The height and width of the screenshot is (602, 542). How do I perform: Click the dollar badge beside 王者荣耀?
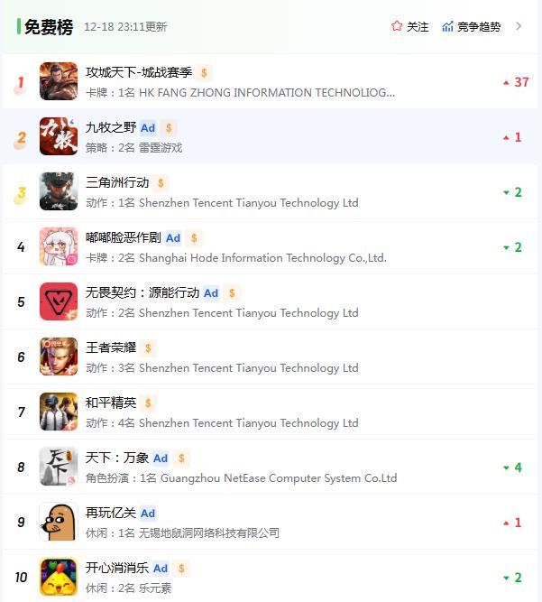(x=148, y=348)
